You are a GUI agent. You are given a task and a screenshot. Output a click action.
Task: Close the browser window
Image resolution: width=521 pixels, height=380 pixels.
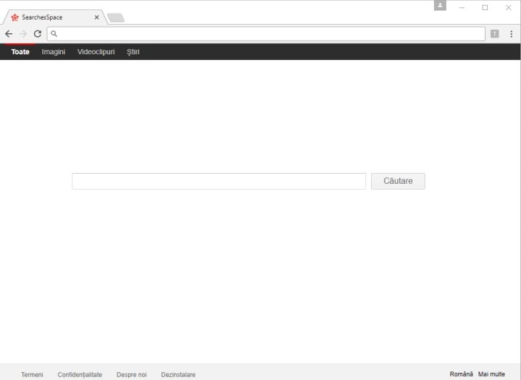[509, 7]
